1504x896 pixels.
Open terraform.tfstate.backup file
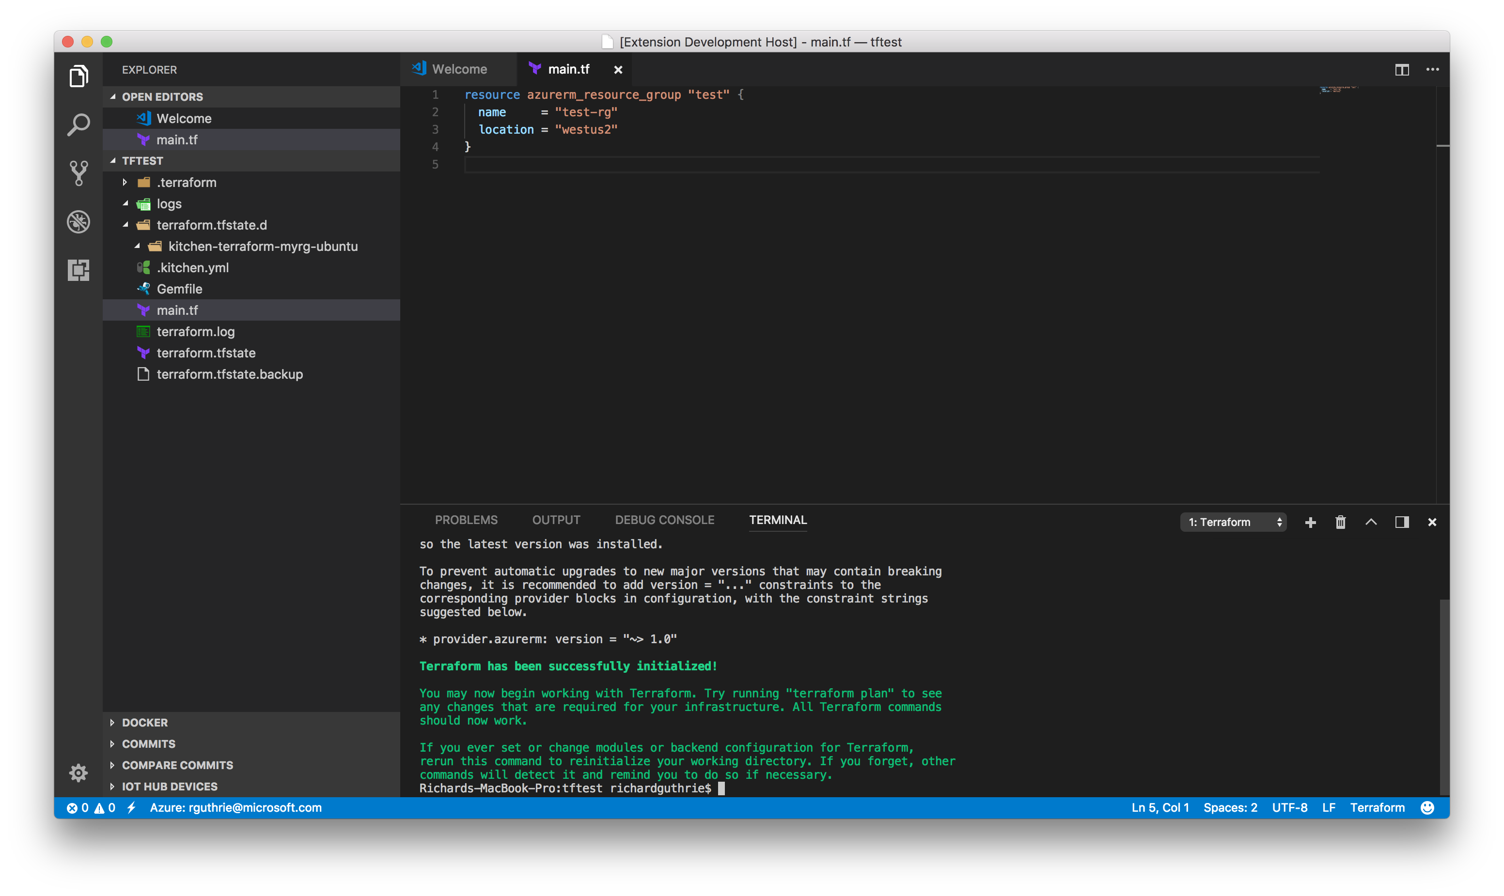click(x=251, y=374)
